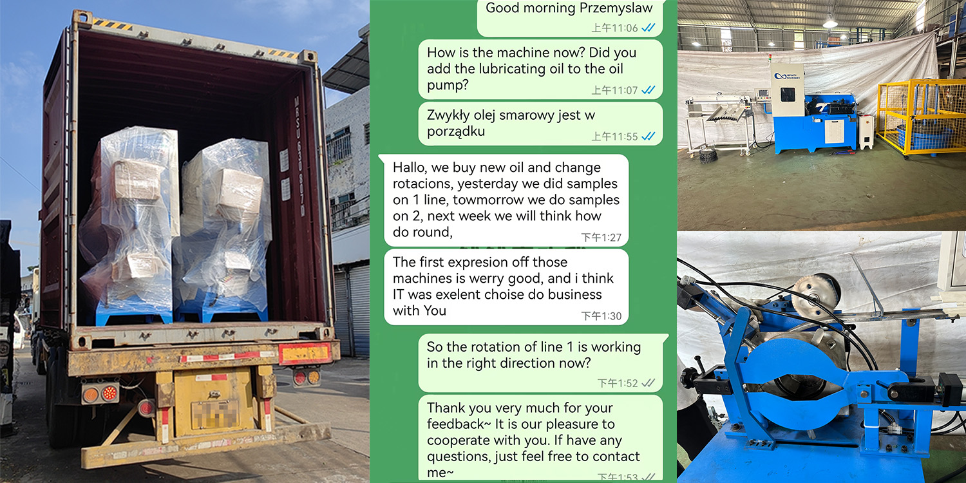Screen dimensions: 966x483
Task: Select the "rotation of line 1" message
Action: [x=540, y=363]
